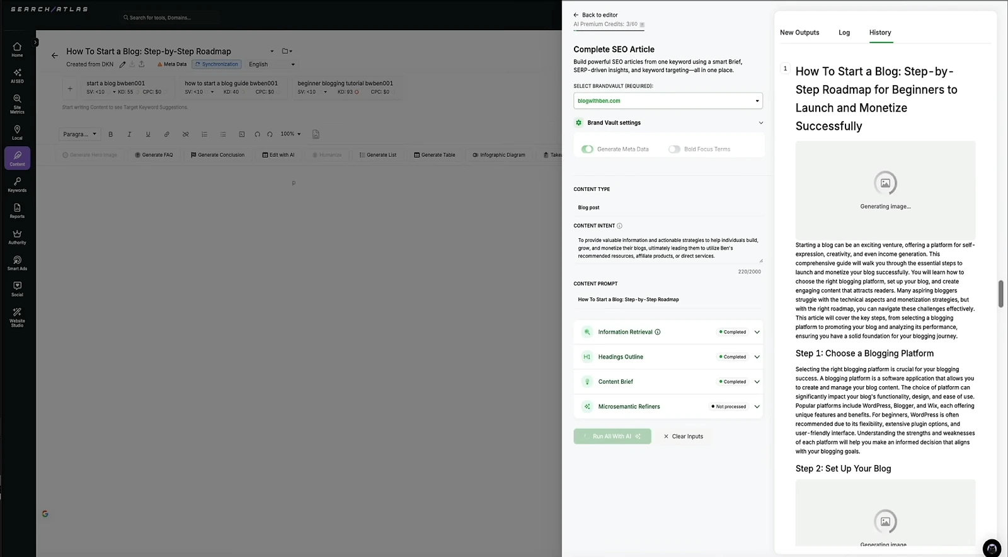
Task: Toggle Generate Meta Data switch
Action: tap(587, 149)
